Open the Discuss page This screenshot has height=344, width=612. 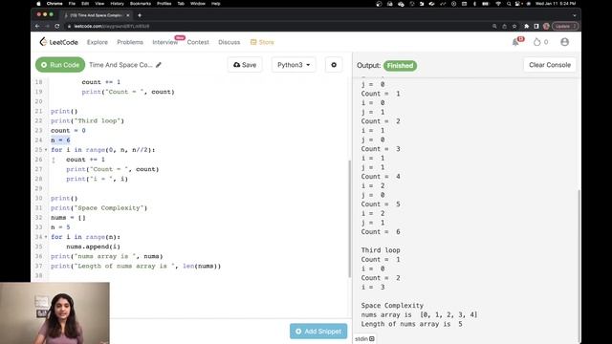point(229,42)
